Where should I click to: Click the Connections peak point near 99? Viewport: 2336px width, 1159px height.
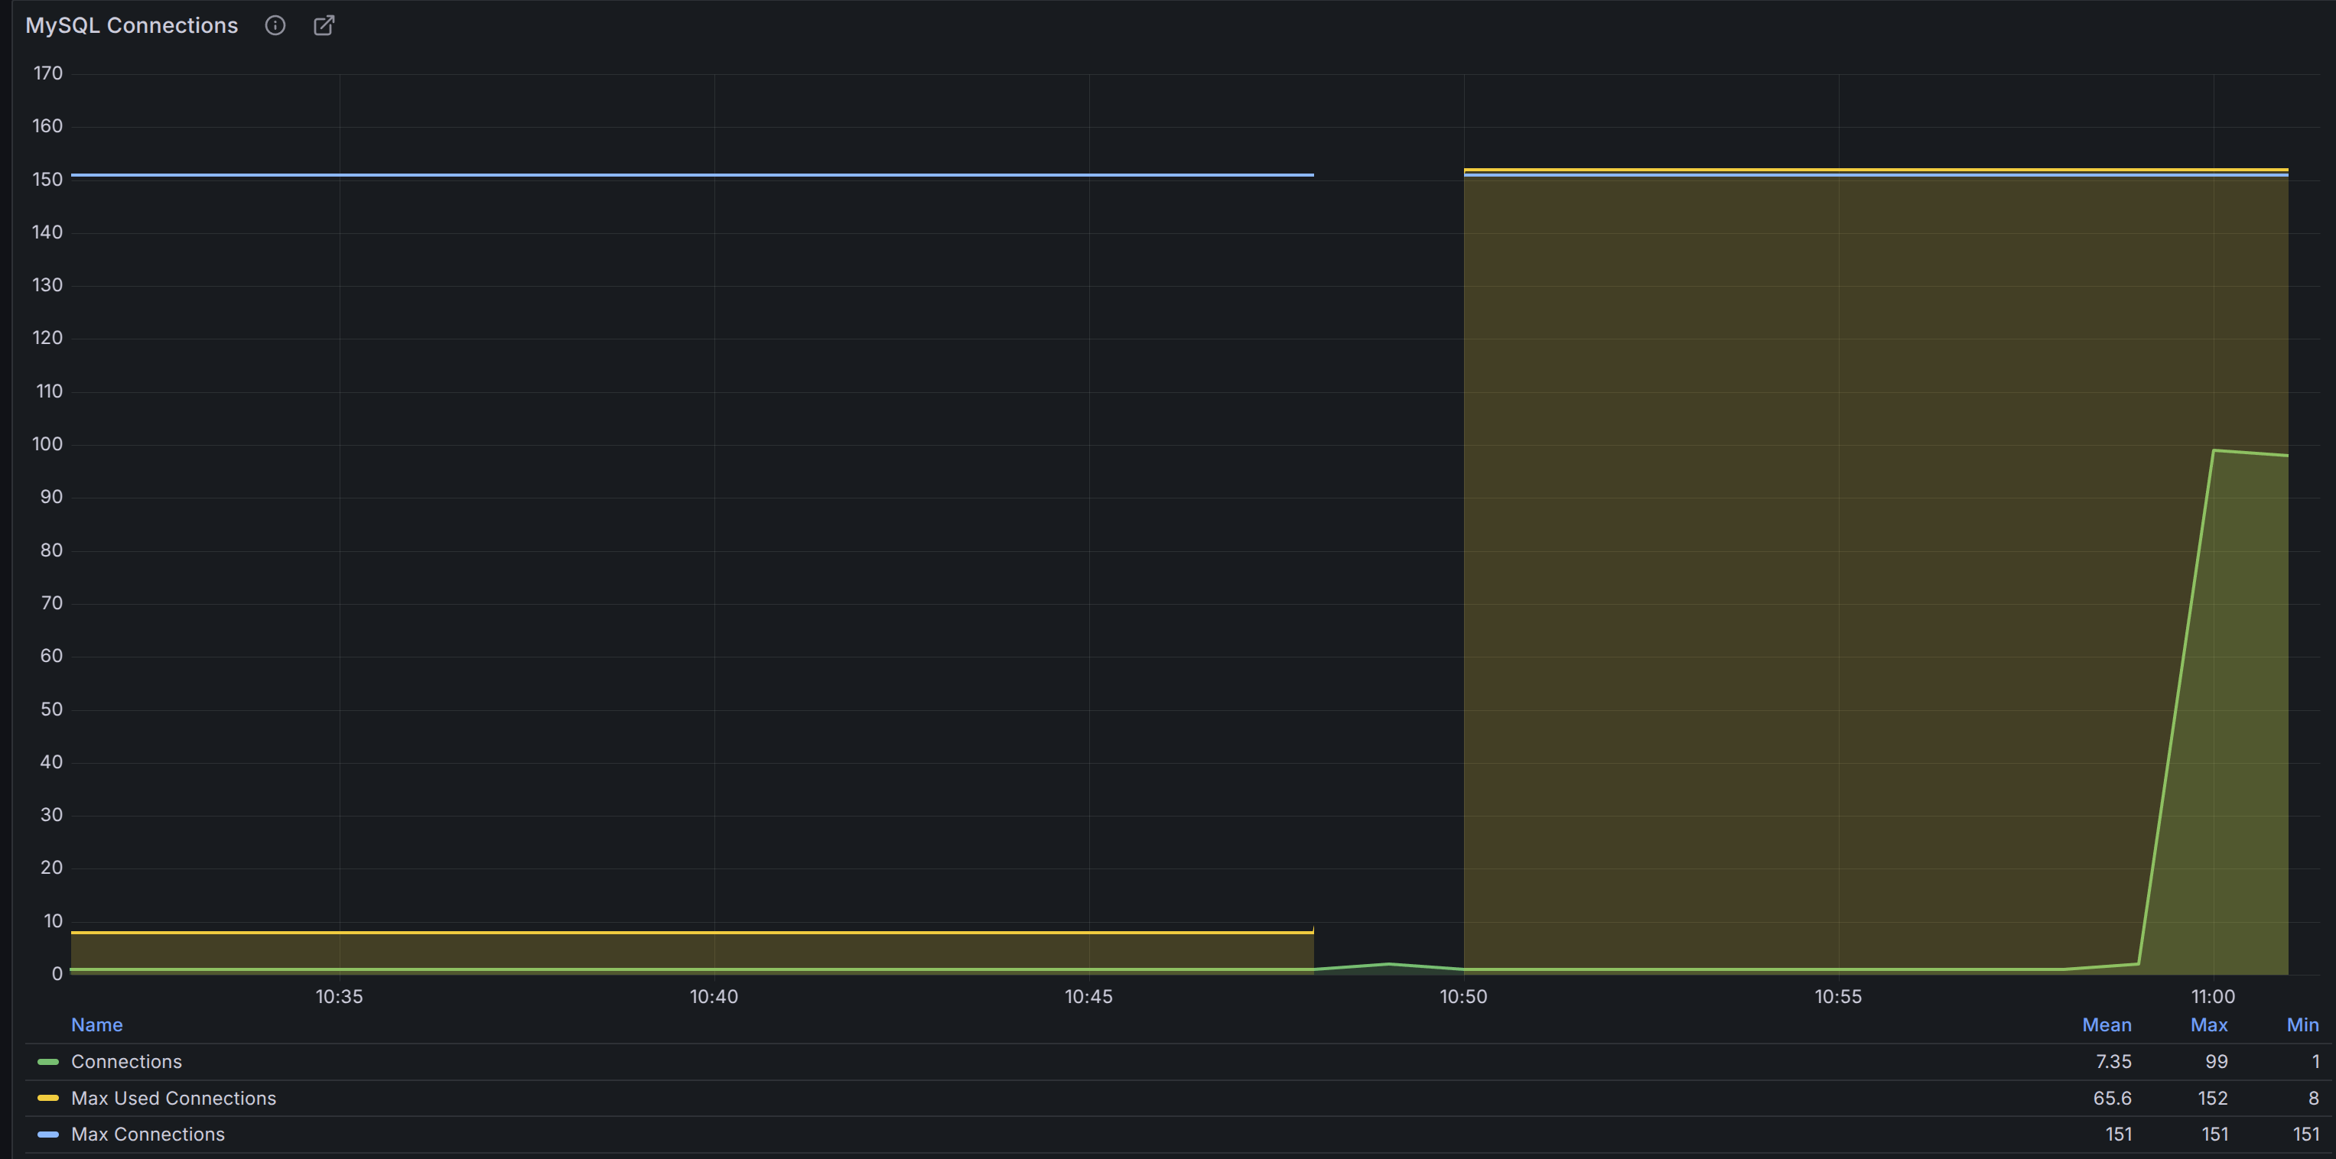[2214, 450]
